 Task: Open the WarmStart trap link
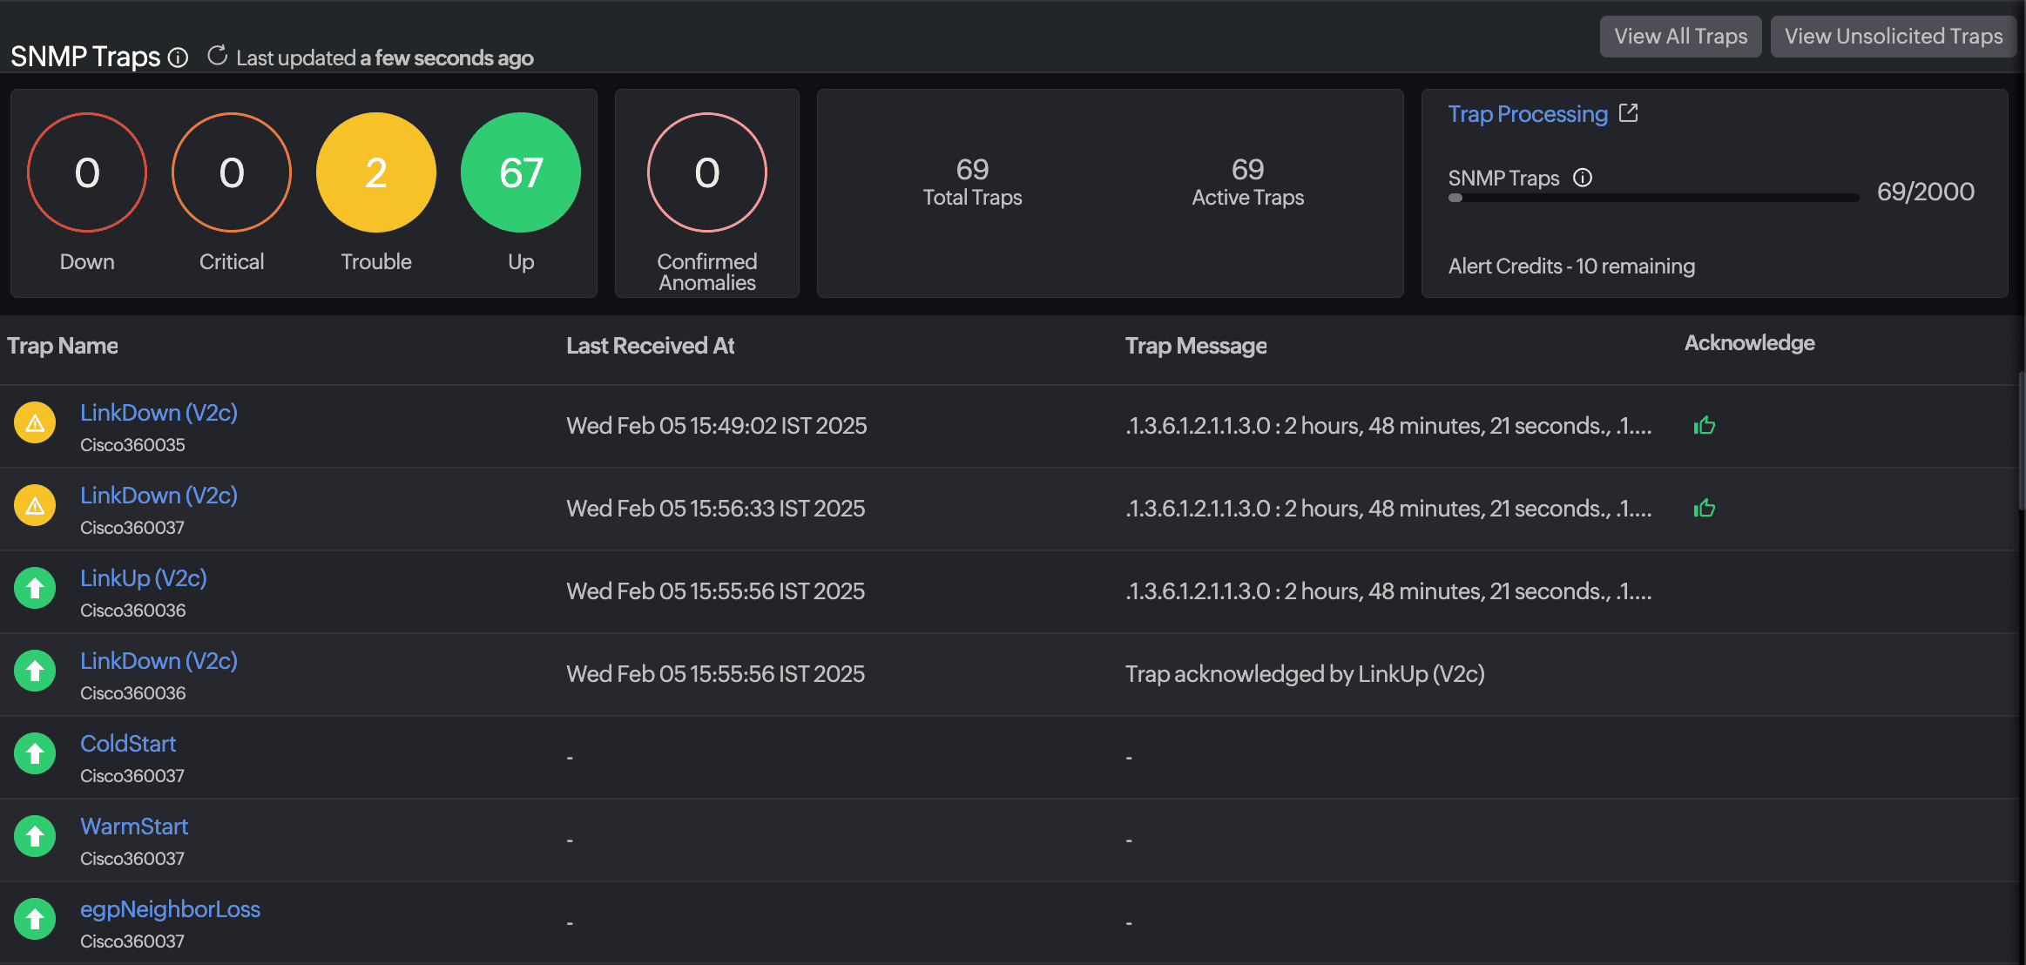tap(134, 827)
